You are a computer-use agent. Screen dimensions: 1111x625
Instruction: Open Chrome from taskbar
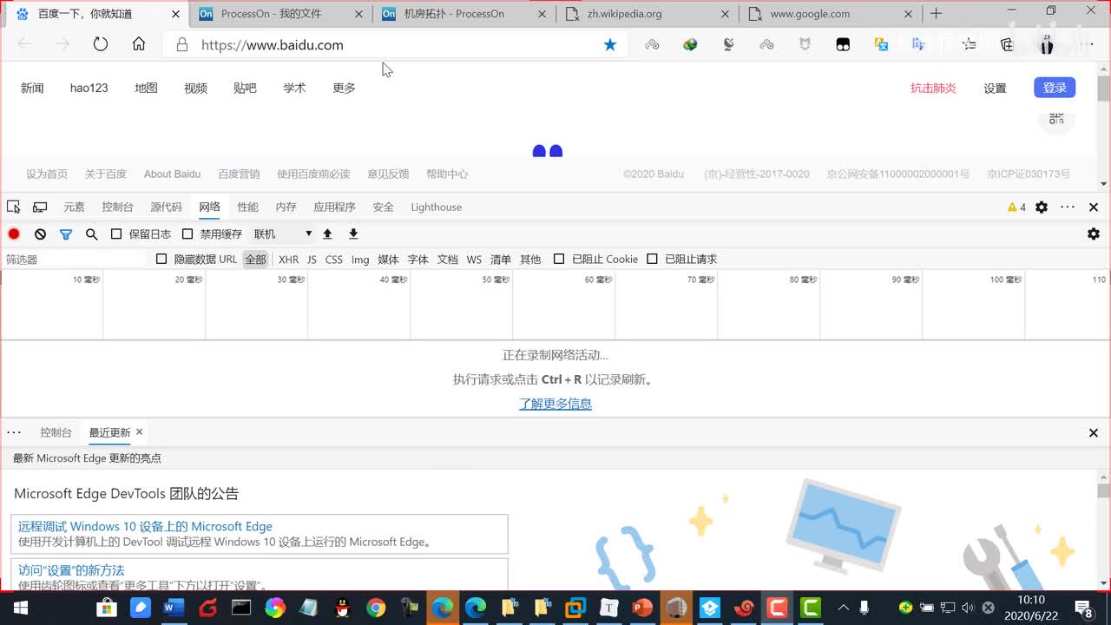coord(376,608)
